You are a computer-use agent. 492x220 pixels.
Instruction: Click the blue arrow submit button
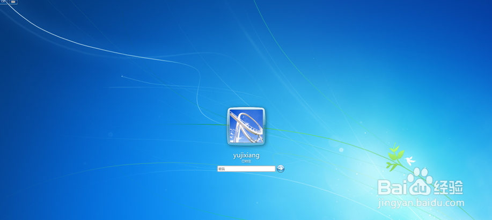[281, 169]
